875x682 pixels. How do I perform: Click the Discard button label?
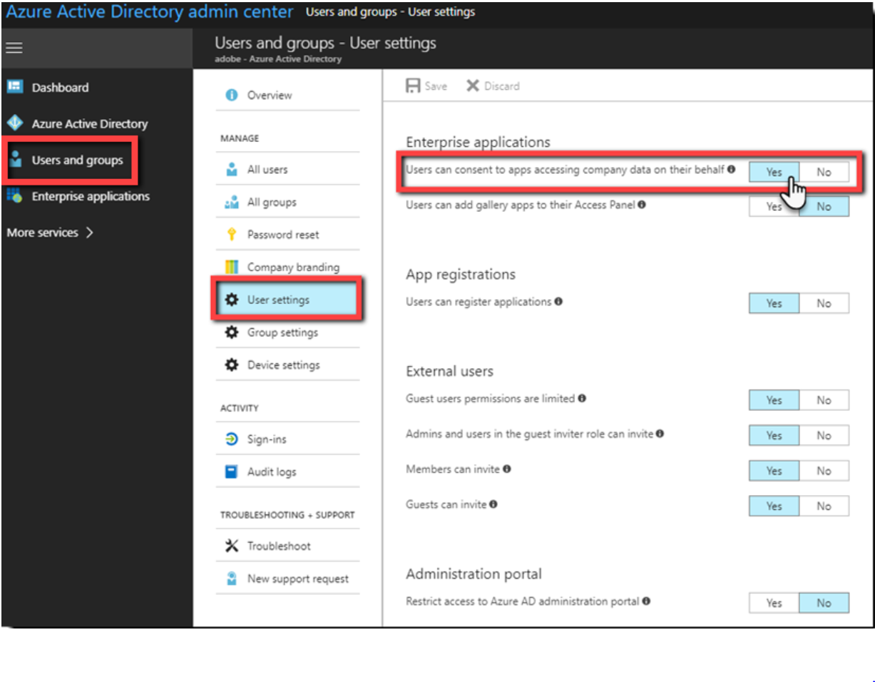tap(502, 86)
